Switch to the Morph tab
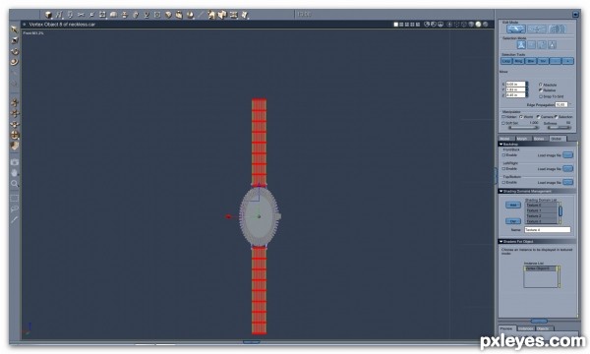This screenshot has width=590, height=354. (x=522, y=139)
